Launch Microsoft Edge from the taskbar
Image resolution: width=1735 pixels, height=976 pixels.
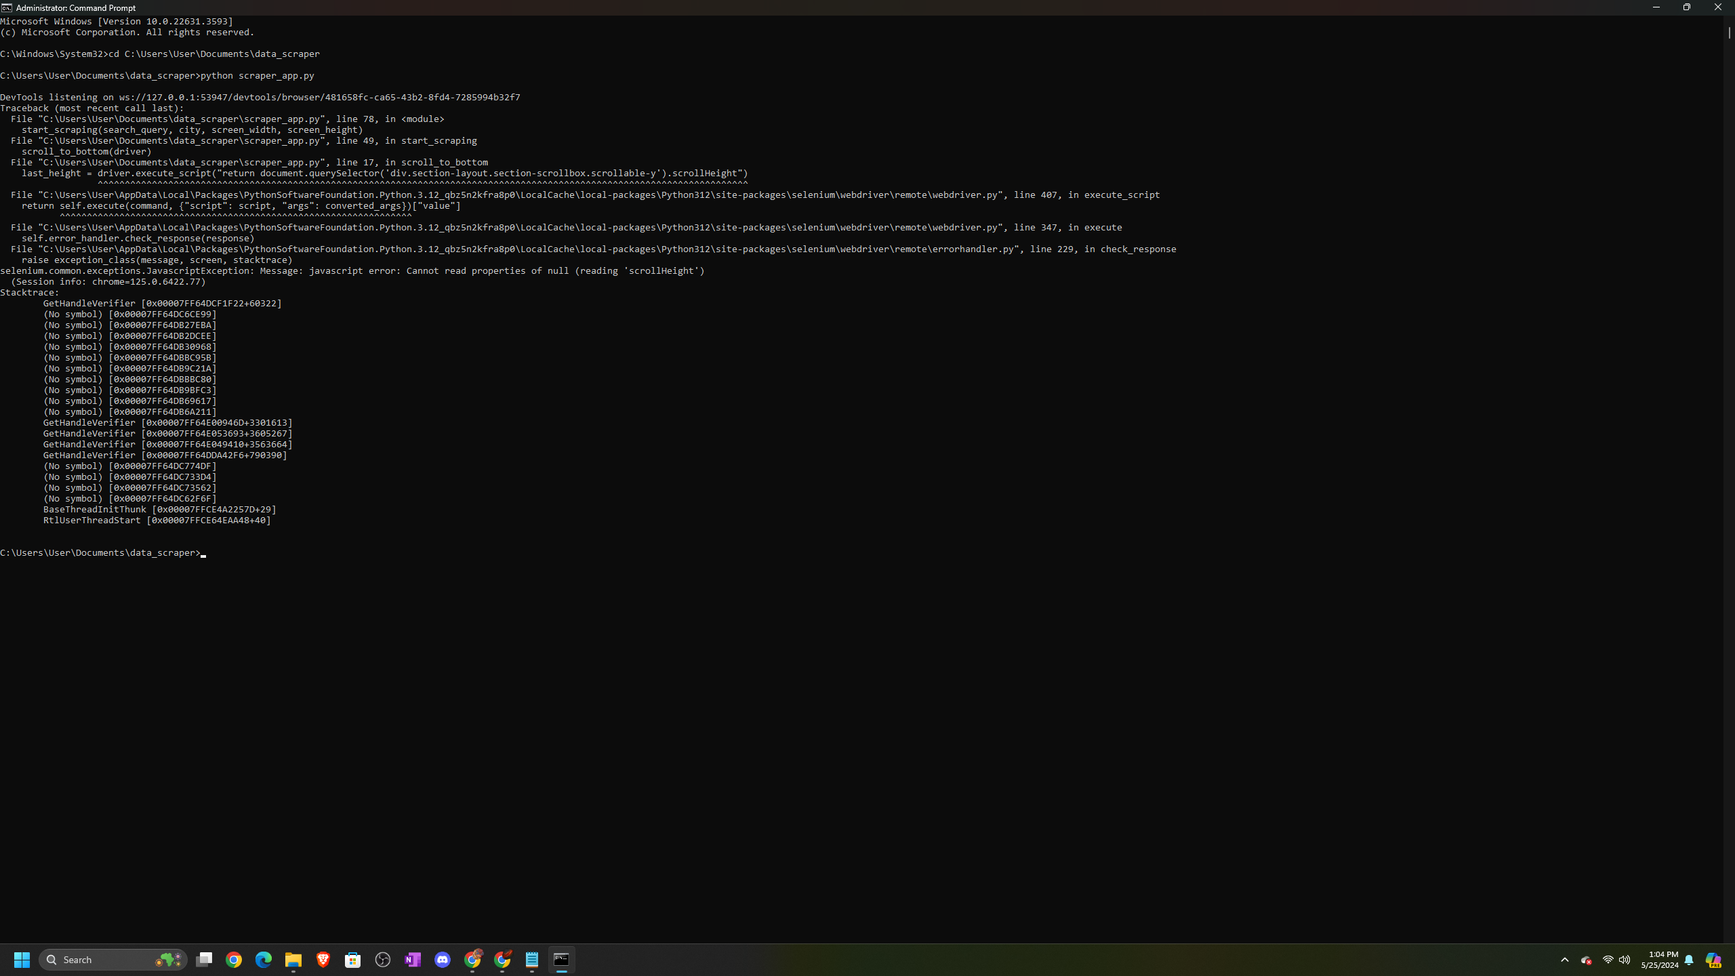coord(264,960)
